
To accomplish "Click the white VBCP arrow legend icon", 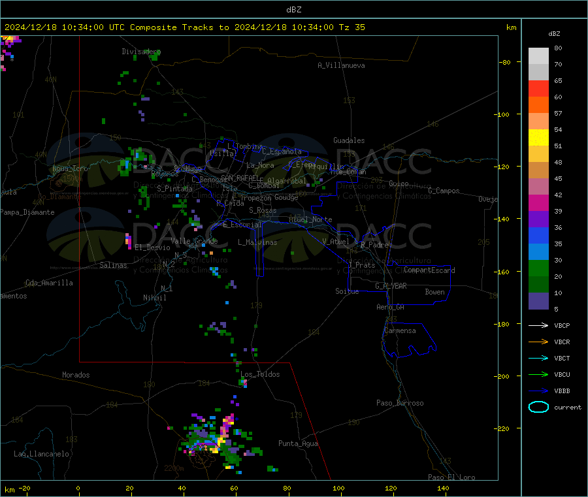I will pos(538,325).
